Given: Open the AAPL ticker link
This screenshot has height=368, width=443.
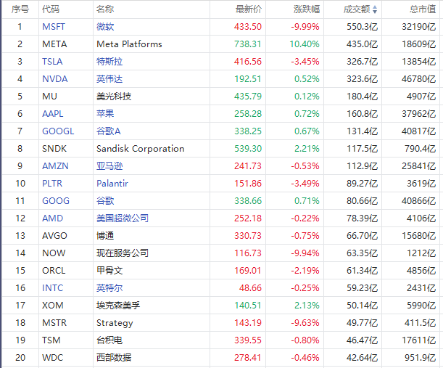Looking at the screenshot, I should coord(53,114).
